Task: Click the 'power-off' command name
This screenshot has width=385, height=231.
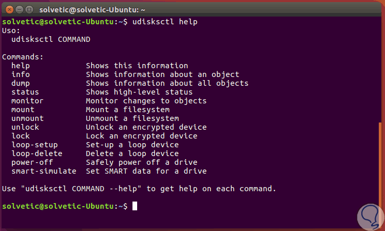Action: [32, 162]
